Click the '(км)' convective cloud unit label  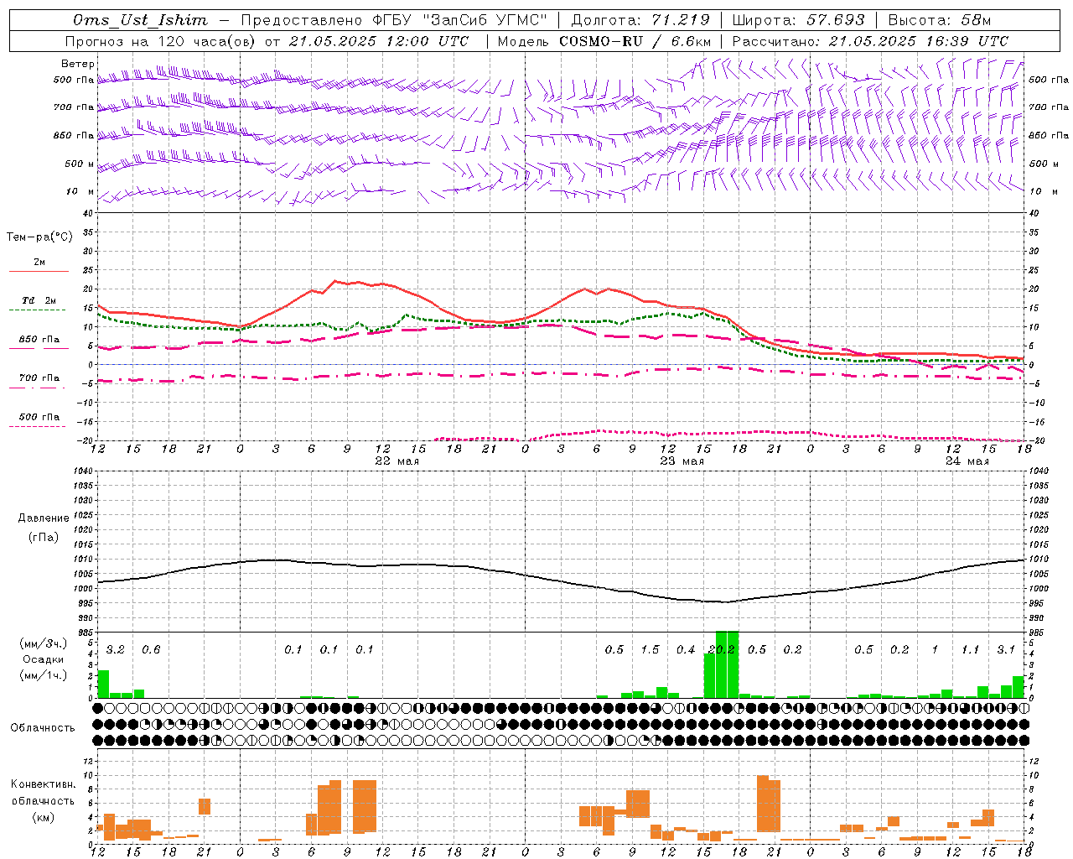coord(44,817)
